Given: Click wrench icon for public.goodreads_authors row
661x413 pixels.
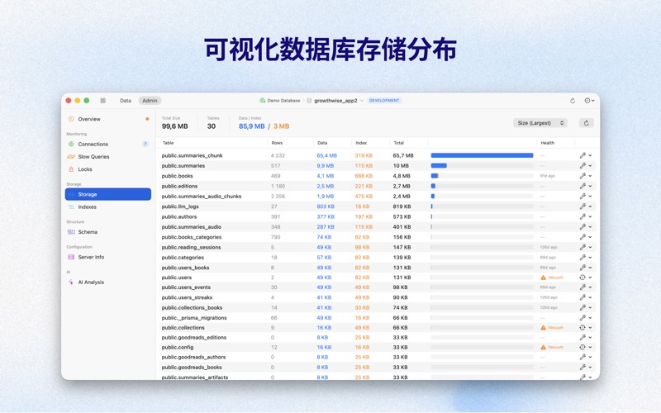Looking at the screenshot, I should pos(583,357).
